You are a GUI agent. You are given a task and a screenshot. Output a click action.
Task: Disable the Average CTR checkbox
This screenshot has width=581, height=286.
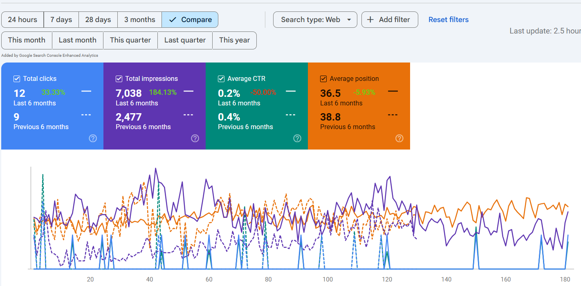click(x=221, y=79)
